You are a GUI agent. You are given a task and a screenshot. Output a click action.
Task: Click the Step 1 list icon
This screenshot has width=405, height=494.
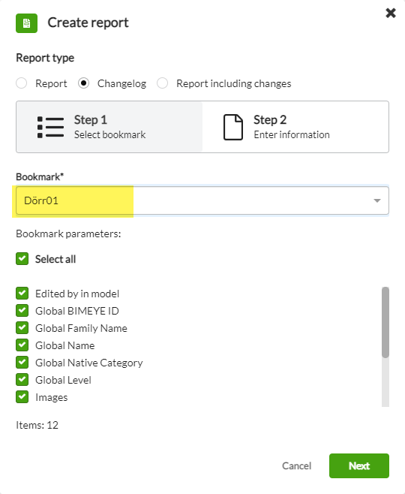tap(51, 128)
